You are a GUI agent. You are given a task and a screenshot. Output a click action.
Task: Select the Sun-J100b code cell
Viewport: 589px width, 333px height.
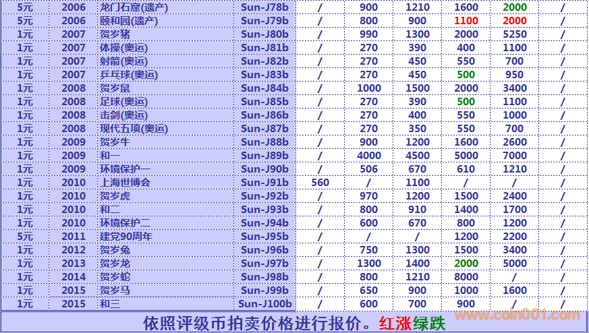(x=266, y=304)
